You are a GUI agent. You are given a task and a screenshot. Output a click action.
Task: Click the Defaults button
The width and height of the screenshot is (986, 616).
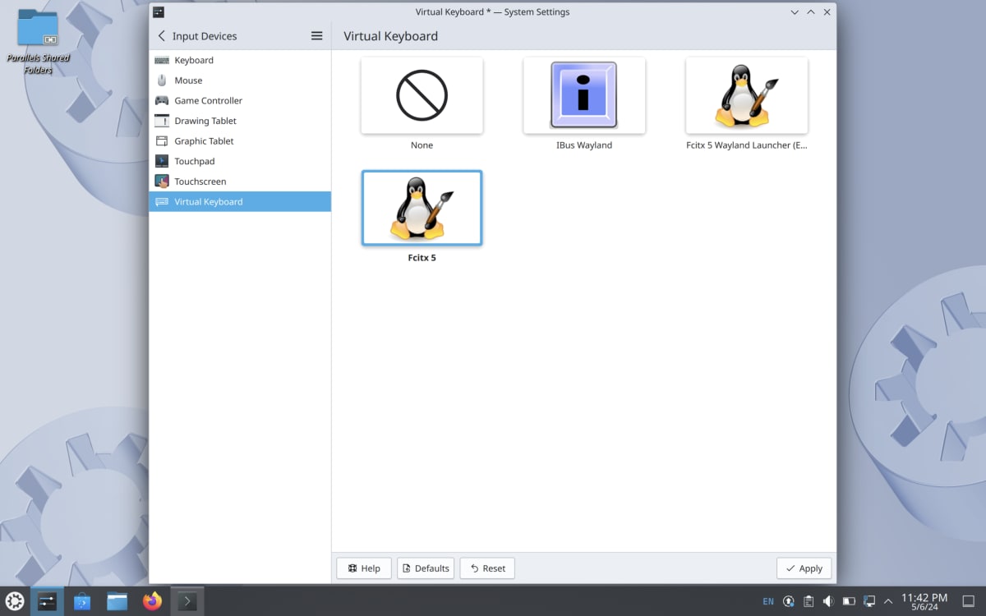coord(426,568)
